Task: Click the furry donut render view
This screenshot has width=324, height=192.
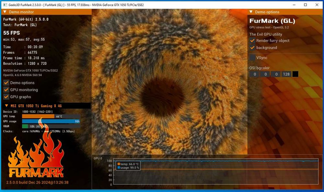Action: [x=169, y=82]
